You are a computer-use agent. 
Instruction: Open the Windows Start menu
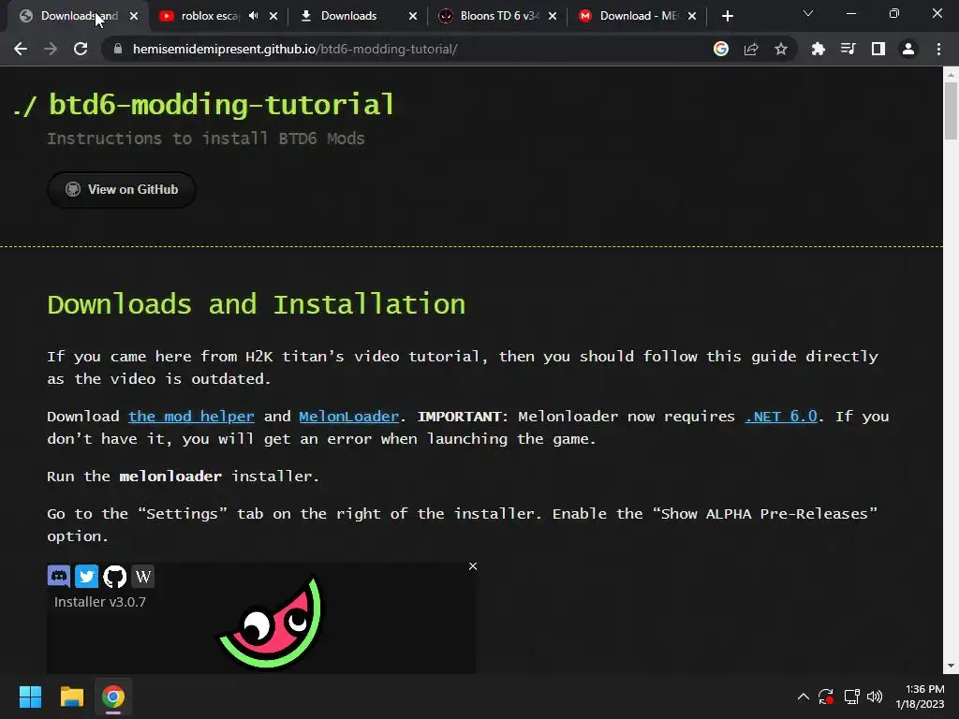point(30,697)
